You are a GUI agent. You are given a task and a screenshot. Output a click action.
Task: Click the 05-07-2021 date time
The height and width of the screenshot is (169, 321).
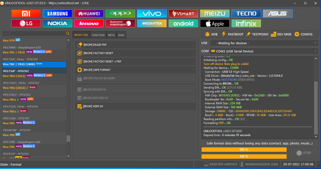pos(298,164)
